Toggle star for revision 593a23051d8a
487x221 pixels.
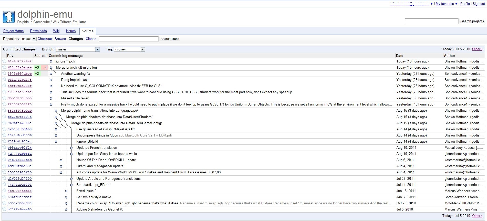point(4,203)
